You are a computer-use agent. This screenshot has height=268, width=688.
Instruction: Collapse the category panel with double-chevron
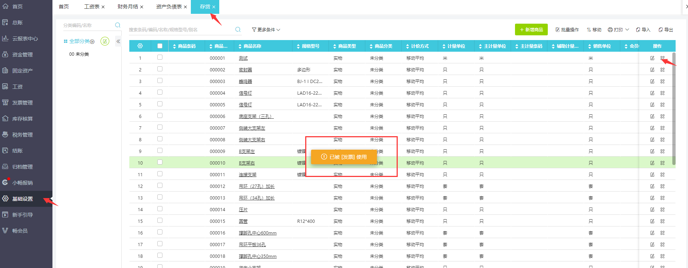click(x=118, y=42)
